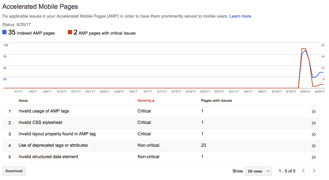Open details arrow for deprecated tags row
Viewport: 329px width, 180px height.
point(314,146)
